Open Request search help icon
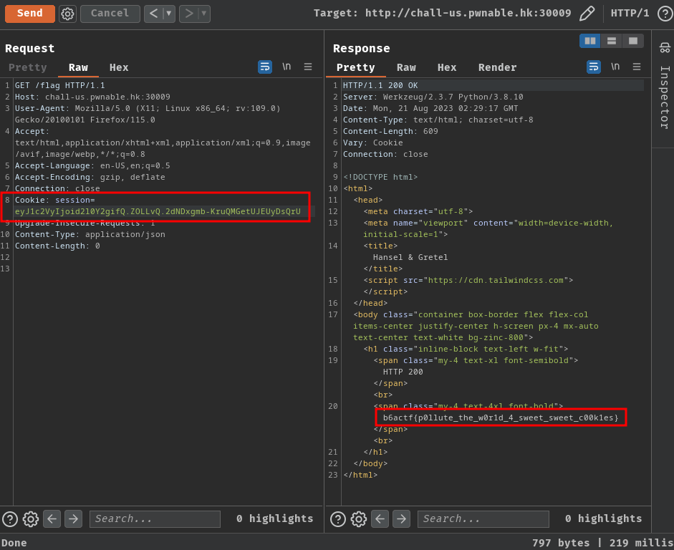This screenshot has height=550, width=674. (x=10, y=519)
